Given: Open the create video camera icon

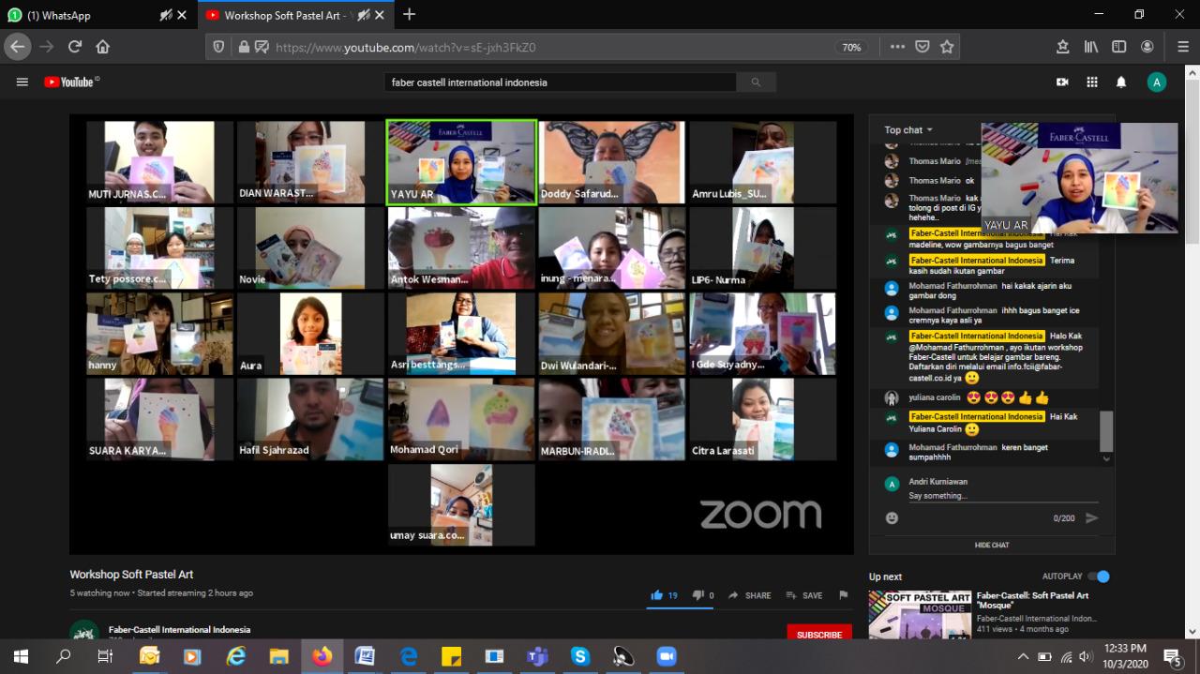Looking at the screenshot, I should point(1062,82).
